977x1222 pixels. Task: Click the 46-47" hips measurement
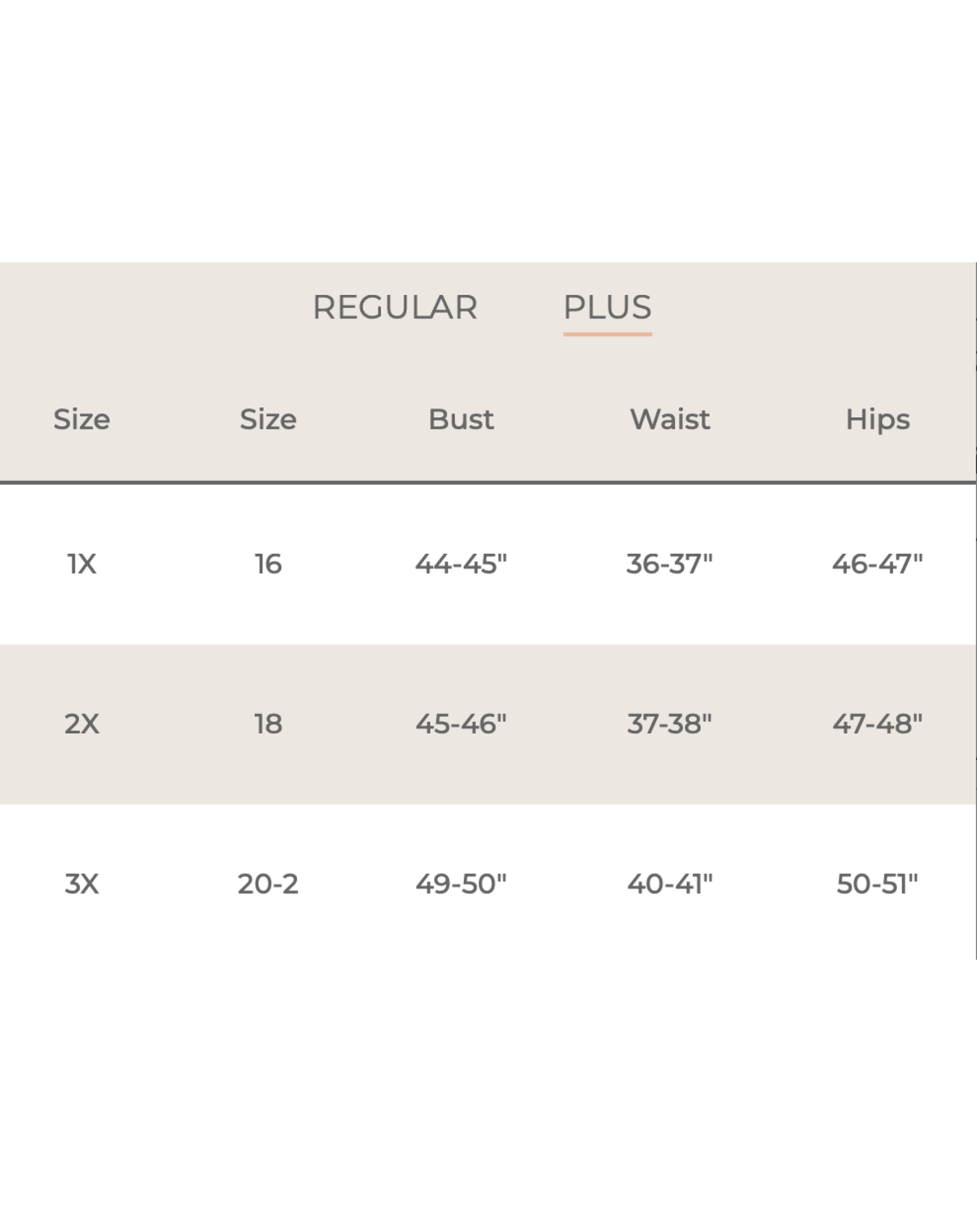[x=877, y=564]
